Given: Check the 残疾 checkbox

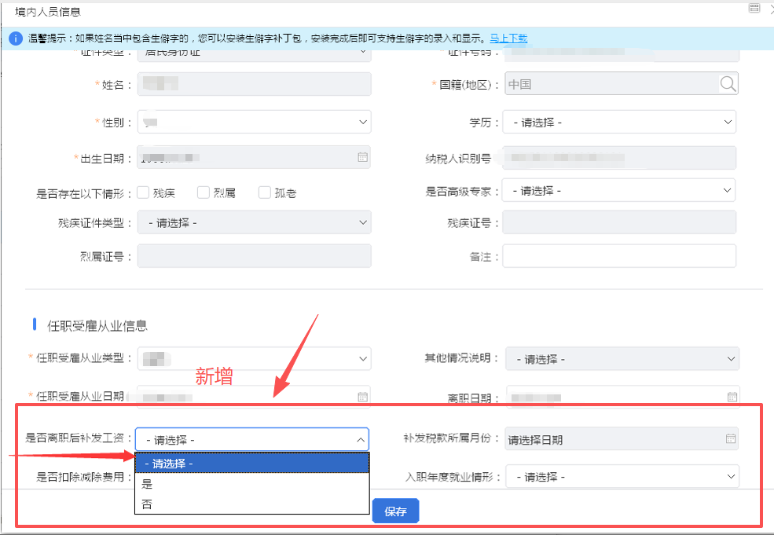Looking at the screenshot, I should pos(144,192).
